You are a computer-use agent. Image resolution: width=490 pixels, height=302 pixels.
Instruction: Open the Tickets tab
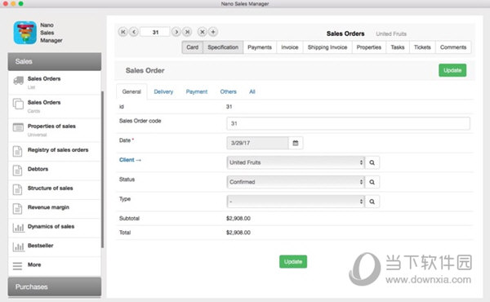[422, 47]
